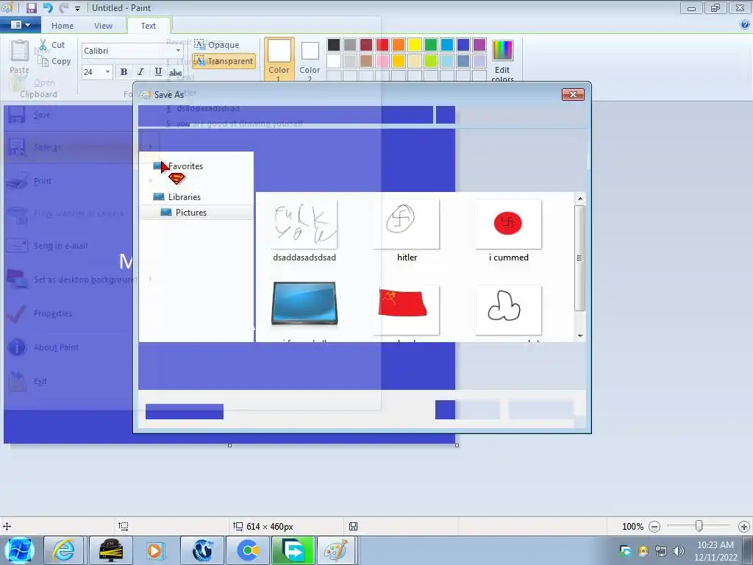The image size is (753, 565).
Task: Open Paint Help with the question mark icon
Action: coord(745,25)
